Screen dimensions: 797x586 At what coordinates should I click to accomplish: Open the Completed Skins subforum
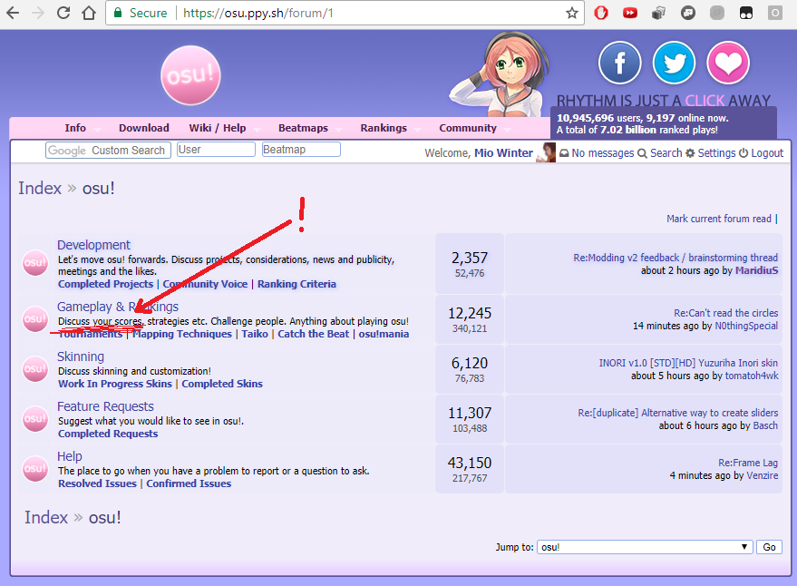222,384
